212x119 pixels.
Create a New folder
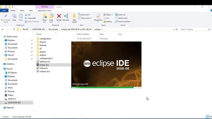tap(74, 18)
